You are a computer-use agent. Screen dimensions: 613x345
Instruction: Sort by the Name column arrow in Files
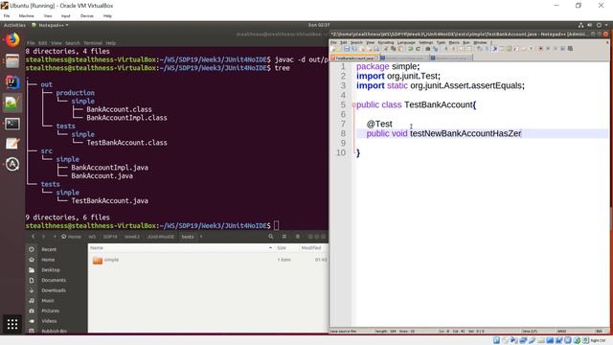[x=270, y=248]
